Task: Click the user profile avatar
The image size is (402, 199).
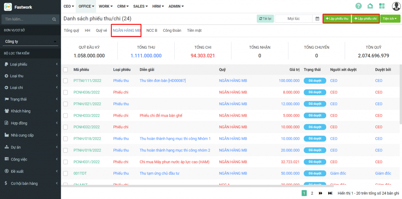Action: pyautogui.click(x=396, y=6)
